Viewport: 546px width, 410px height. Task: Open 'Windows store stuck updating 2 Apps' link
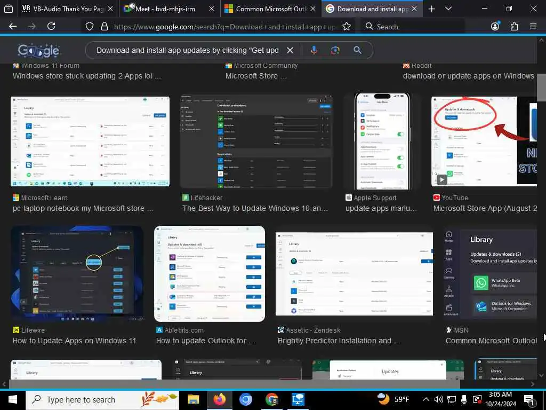point(87,76)
